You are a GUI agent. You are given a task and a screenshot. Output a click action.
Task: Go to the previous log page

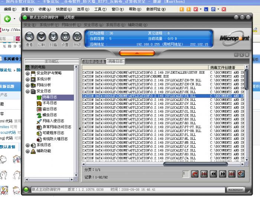tap(214, 174)
